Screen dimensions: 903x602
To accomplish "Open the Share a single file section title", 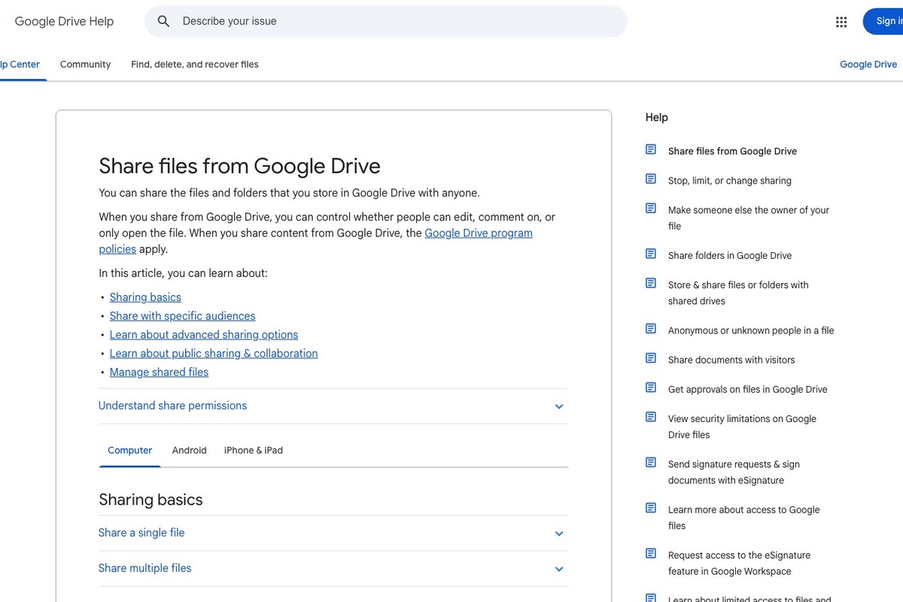I will [x=141, y=533].
